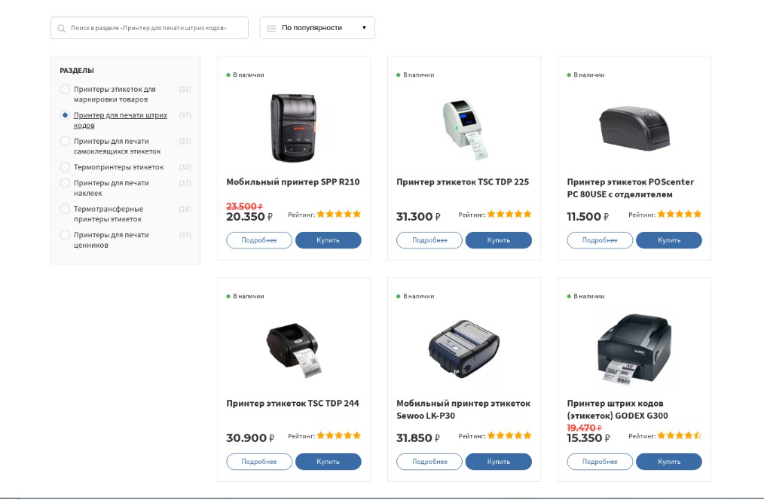Image resolution: width=764 pixels, height=500 pixels.
Task: Select the Принтеры для печати наклеек radio option
Action: coord(65,183)
